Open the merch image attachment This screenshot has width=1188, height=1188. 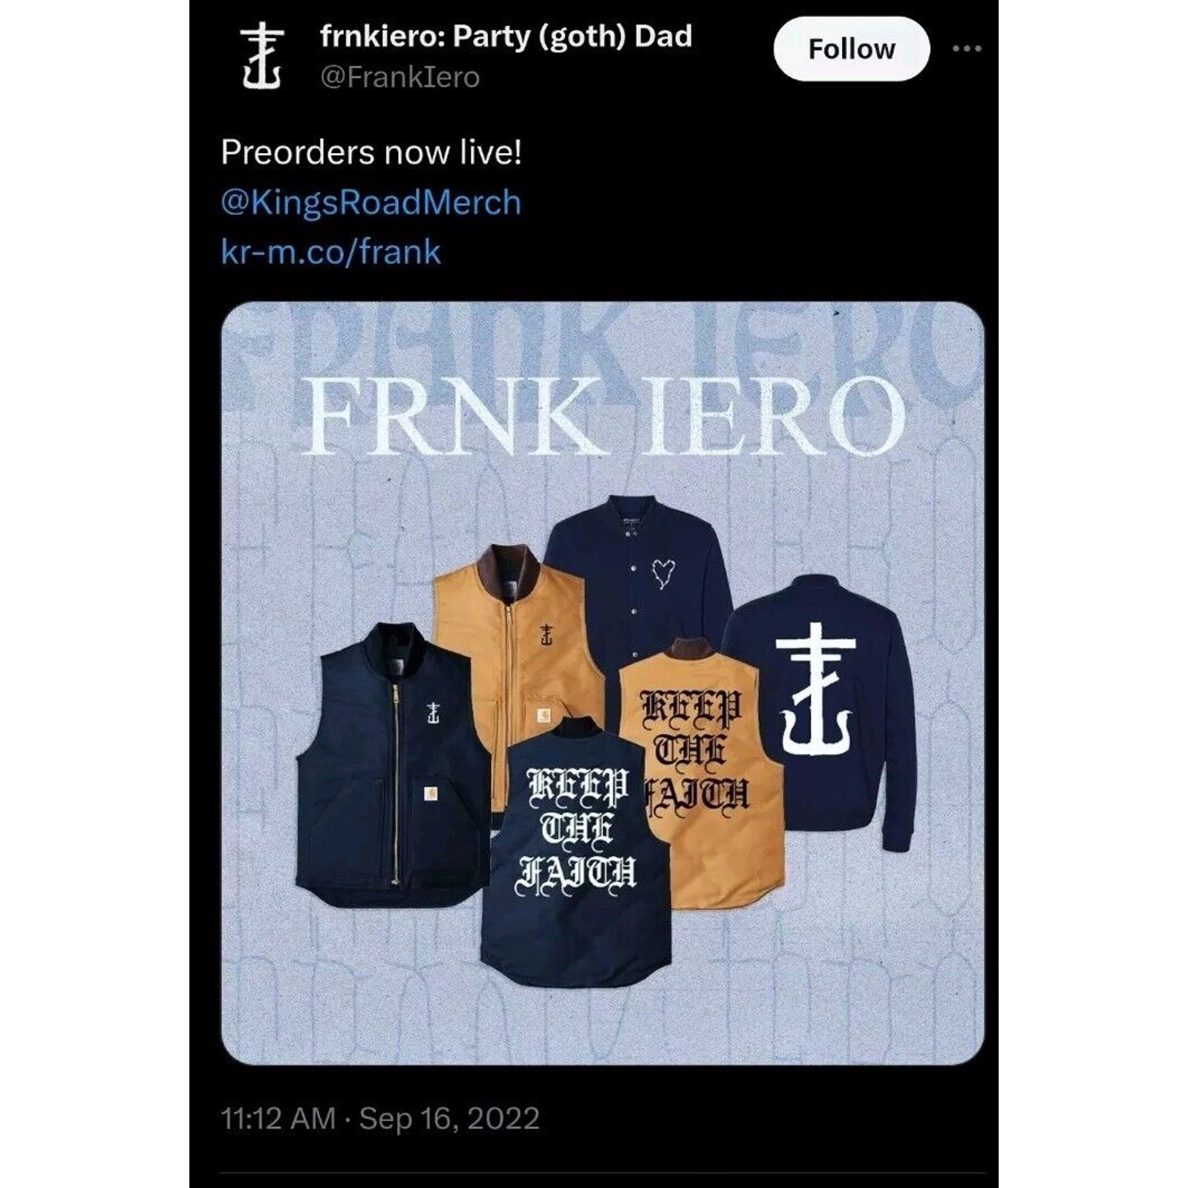[603, 683]
